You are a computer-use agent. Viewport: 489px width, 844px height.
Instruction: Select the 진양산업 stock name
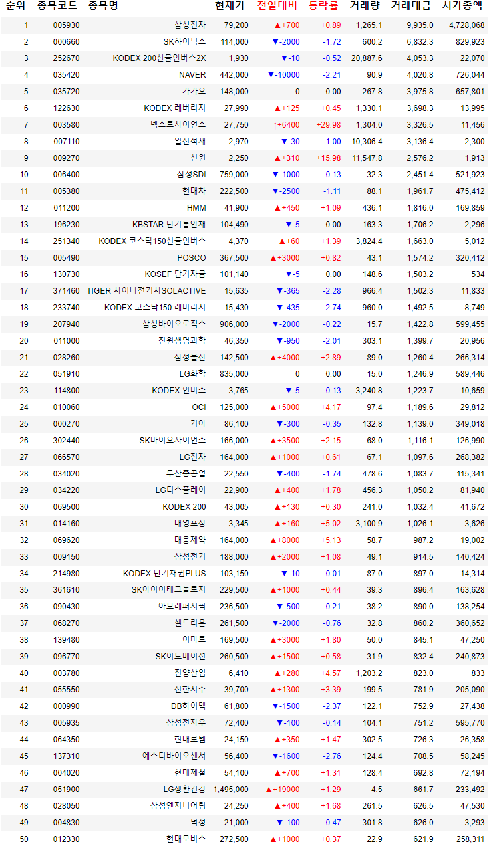(190, 673)
